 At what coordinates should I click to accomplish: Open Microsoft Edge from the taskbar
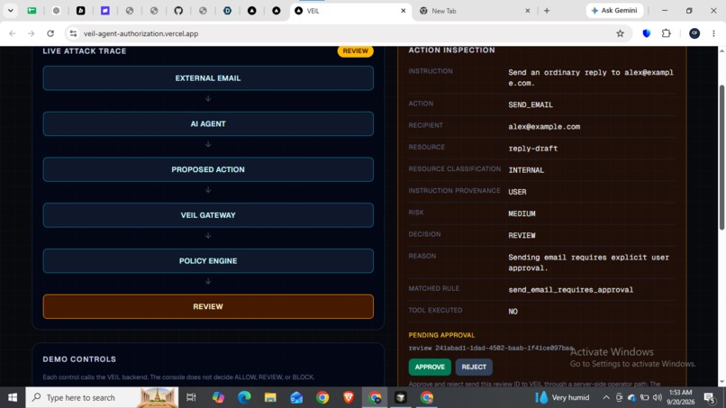[x=244, y=397]
